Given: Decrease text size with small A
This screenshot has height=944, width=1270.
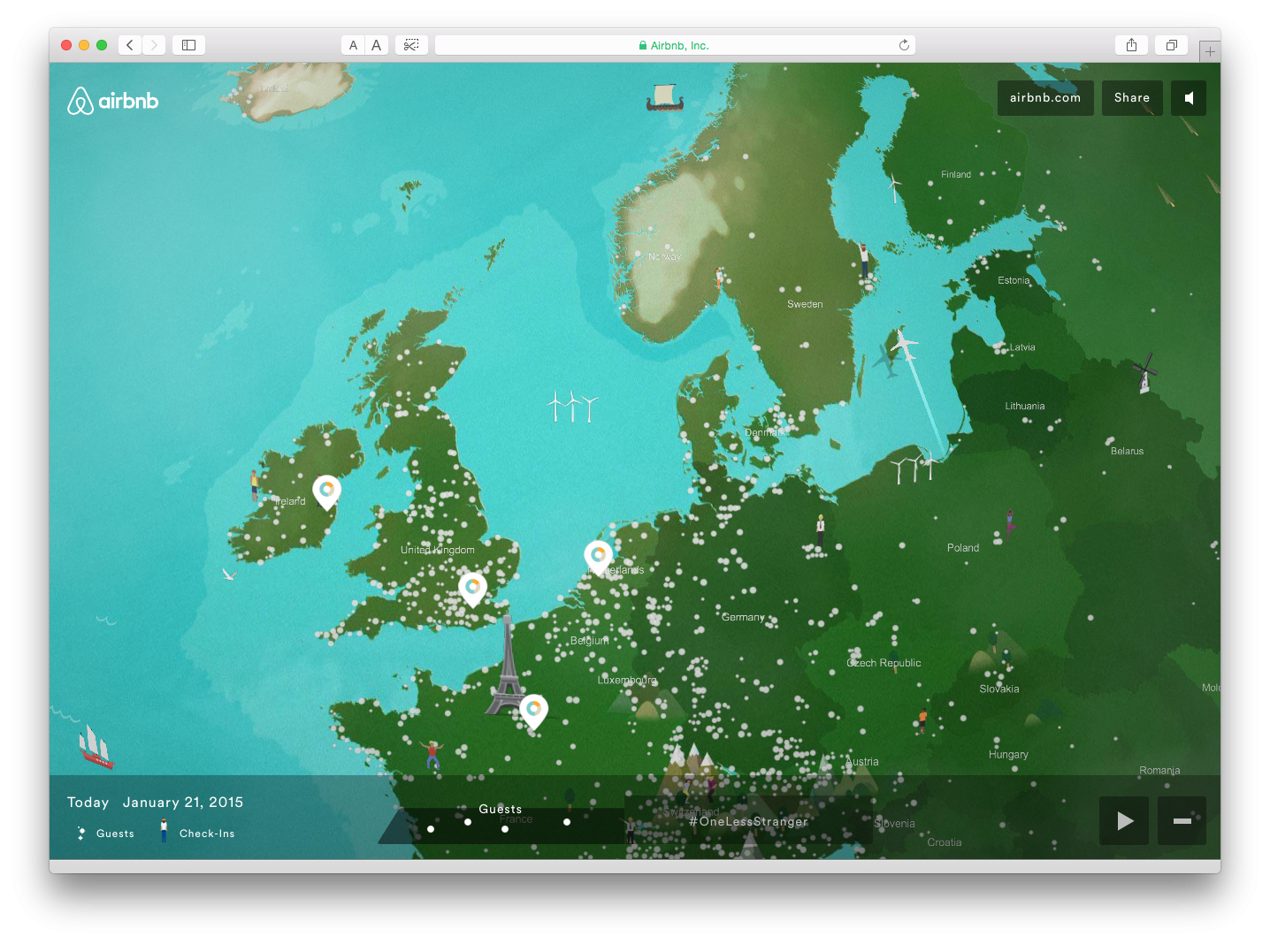Looking at the screenshot, I should coord(353,45).
